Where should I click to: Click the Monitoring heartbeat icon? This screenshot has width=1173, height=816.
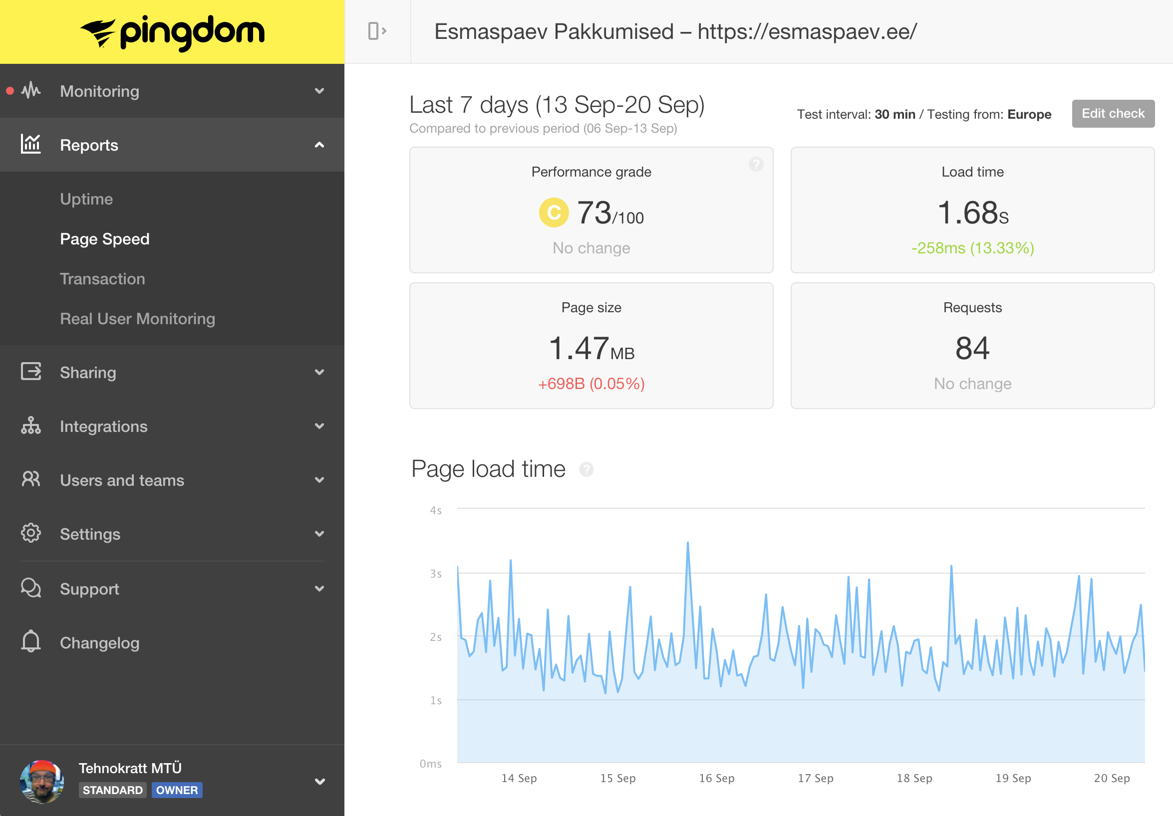(31, 90)
